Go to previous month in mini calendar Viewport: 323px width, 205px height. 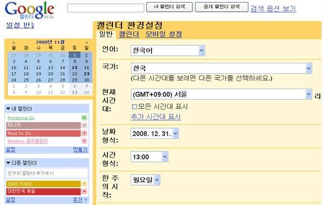point(13,42)
